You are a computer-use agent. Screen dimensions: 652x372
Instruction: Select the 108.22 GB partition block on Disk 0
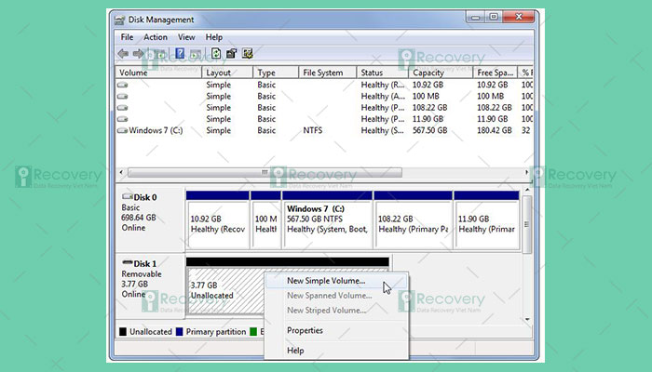click(x=413, y=220)
